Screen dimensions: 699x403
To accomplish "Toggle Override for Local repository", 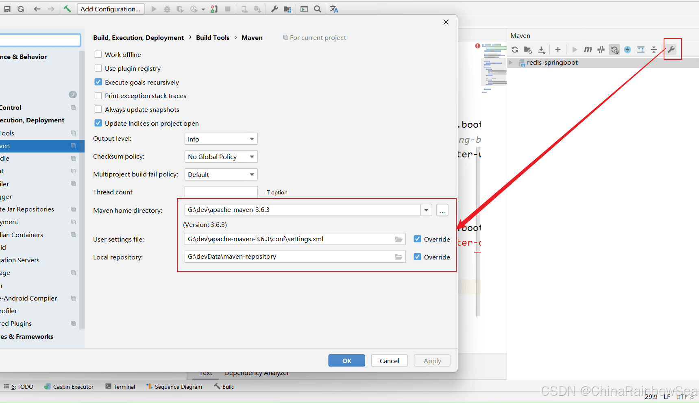I will [417, 257].
